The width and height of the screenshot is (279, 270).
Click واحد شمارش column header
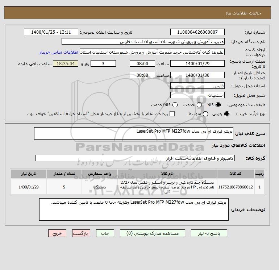100,174
